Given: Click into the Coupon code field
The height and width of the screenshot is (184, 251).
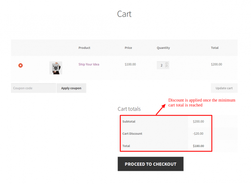Looking at the screenshot, I should click(x=33, y=88).
